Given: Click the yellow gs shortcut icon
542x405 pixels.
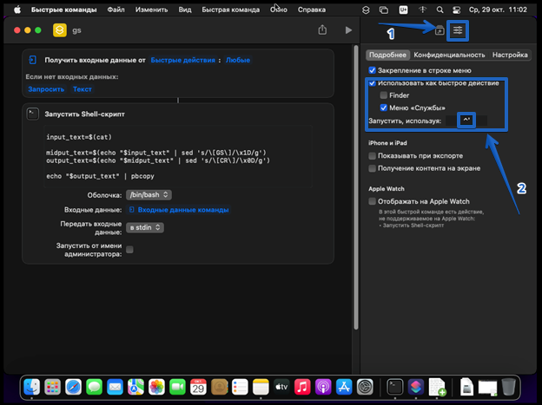Looking at the screenshot, I should [x=59, y=29].
